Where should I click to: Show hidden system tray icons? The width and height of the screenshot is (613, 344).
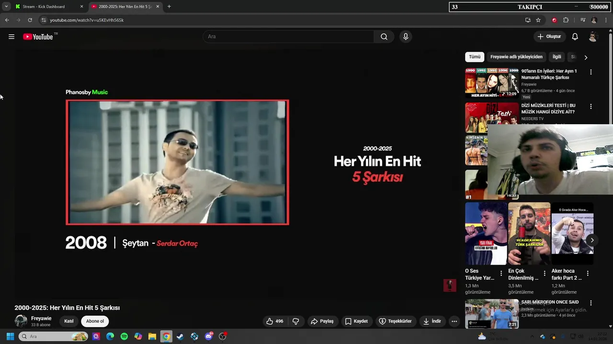coord(533,336)
